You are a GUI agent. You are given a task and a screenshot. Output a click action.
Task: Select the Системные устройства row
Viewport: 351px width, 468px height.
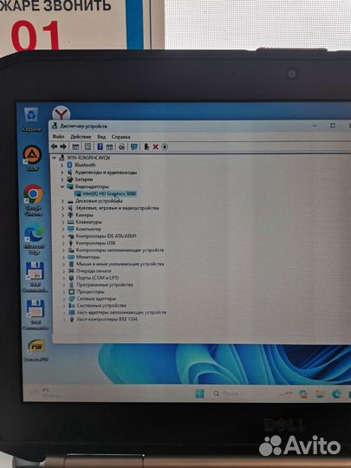tap(101, 305)
